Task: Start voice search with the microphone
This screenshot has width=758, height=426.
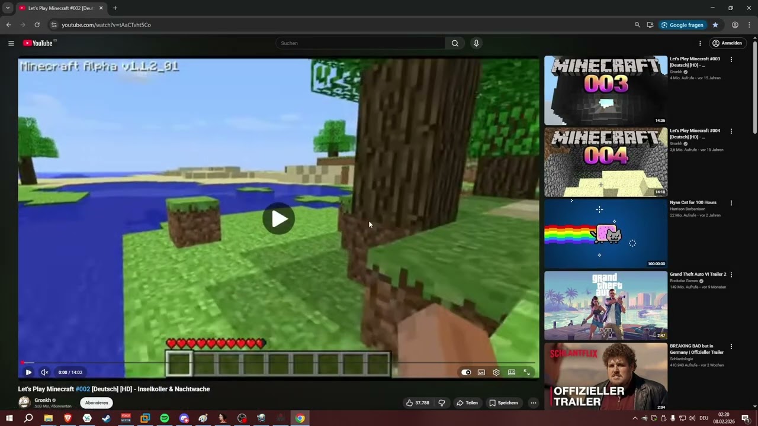Action: tap(476, 43)
